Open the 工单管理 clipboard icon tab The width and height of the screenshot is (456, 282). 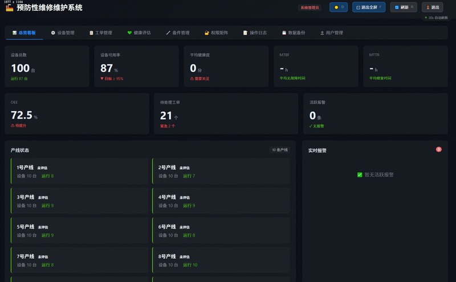(101, 33)
